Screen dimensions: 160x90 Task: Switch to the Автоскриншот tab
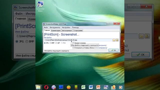click(67, 30)
